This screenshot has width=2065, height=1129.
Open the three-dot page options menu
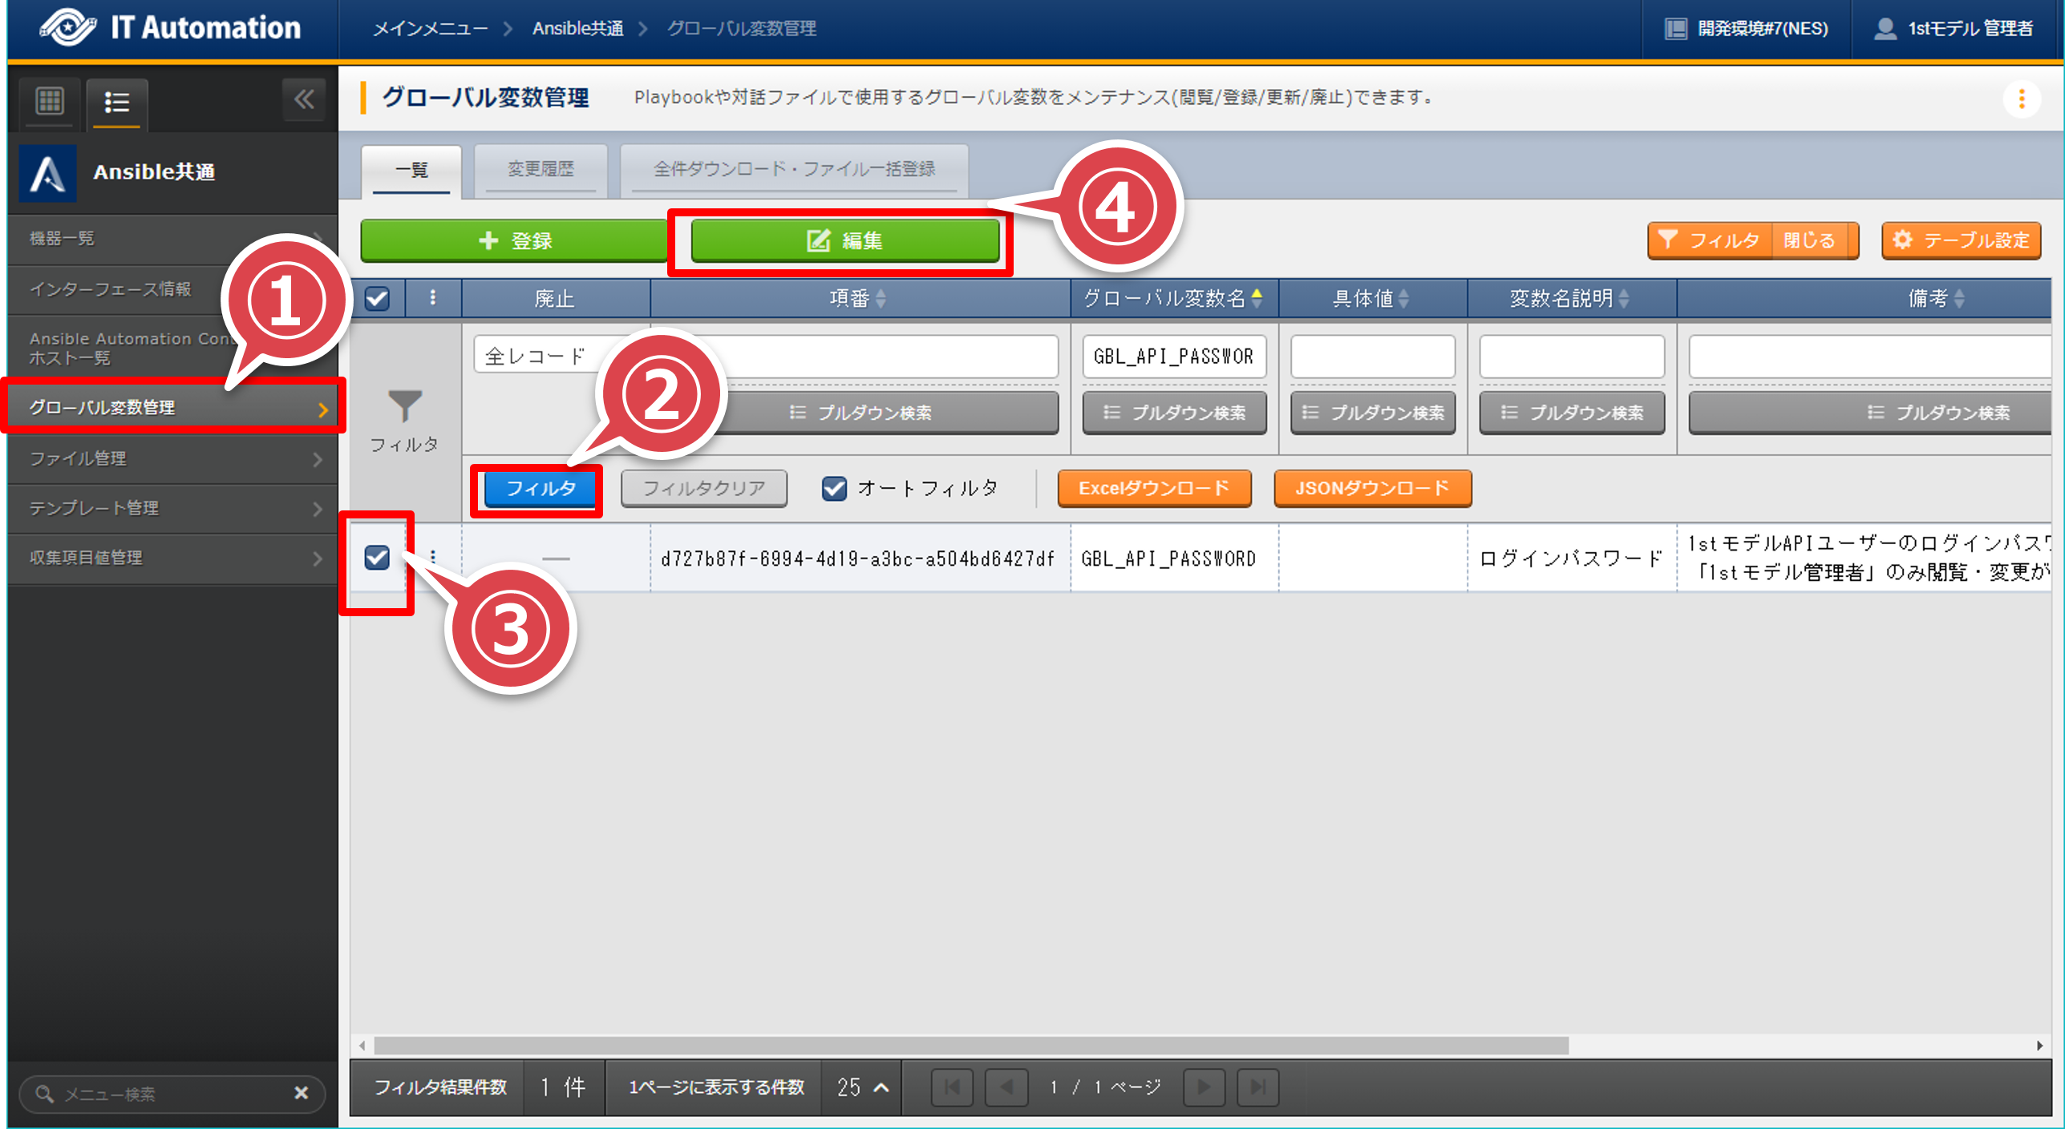[x=2021, y=99]
